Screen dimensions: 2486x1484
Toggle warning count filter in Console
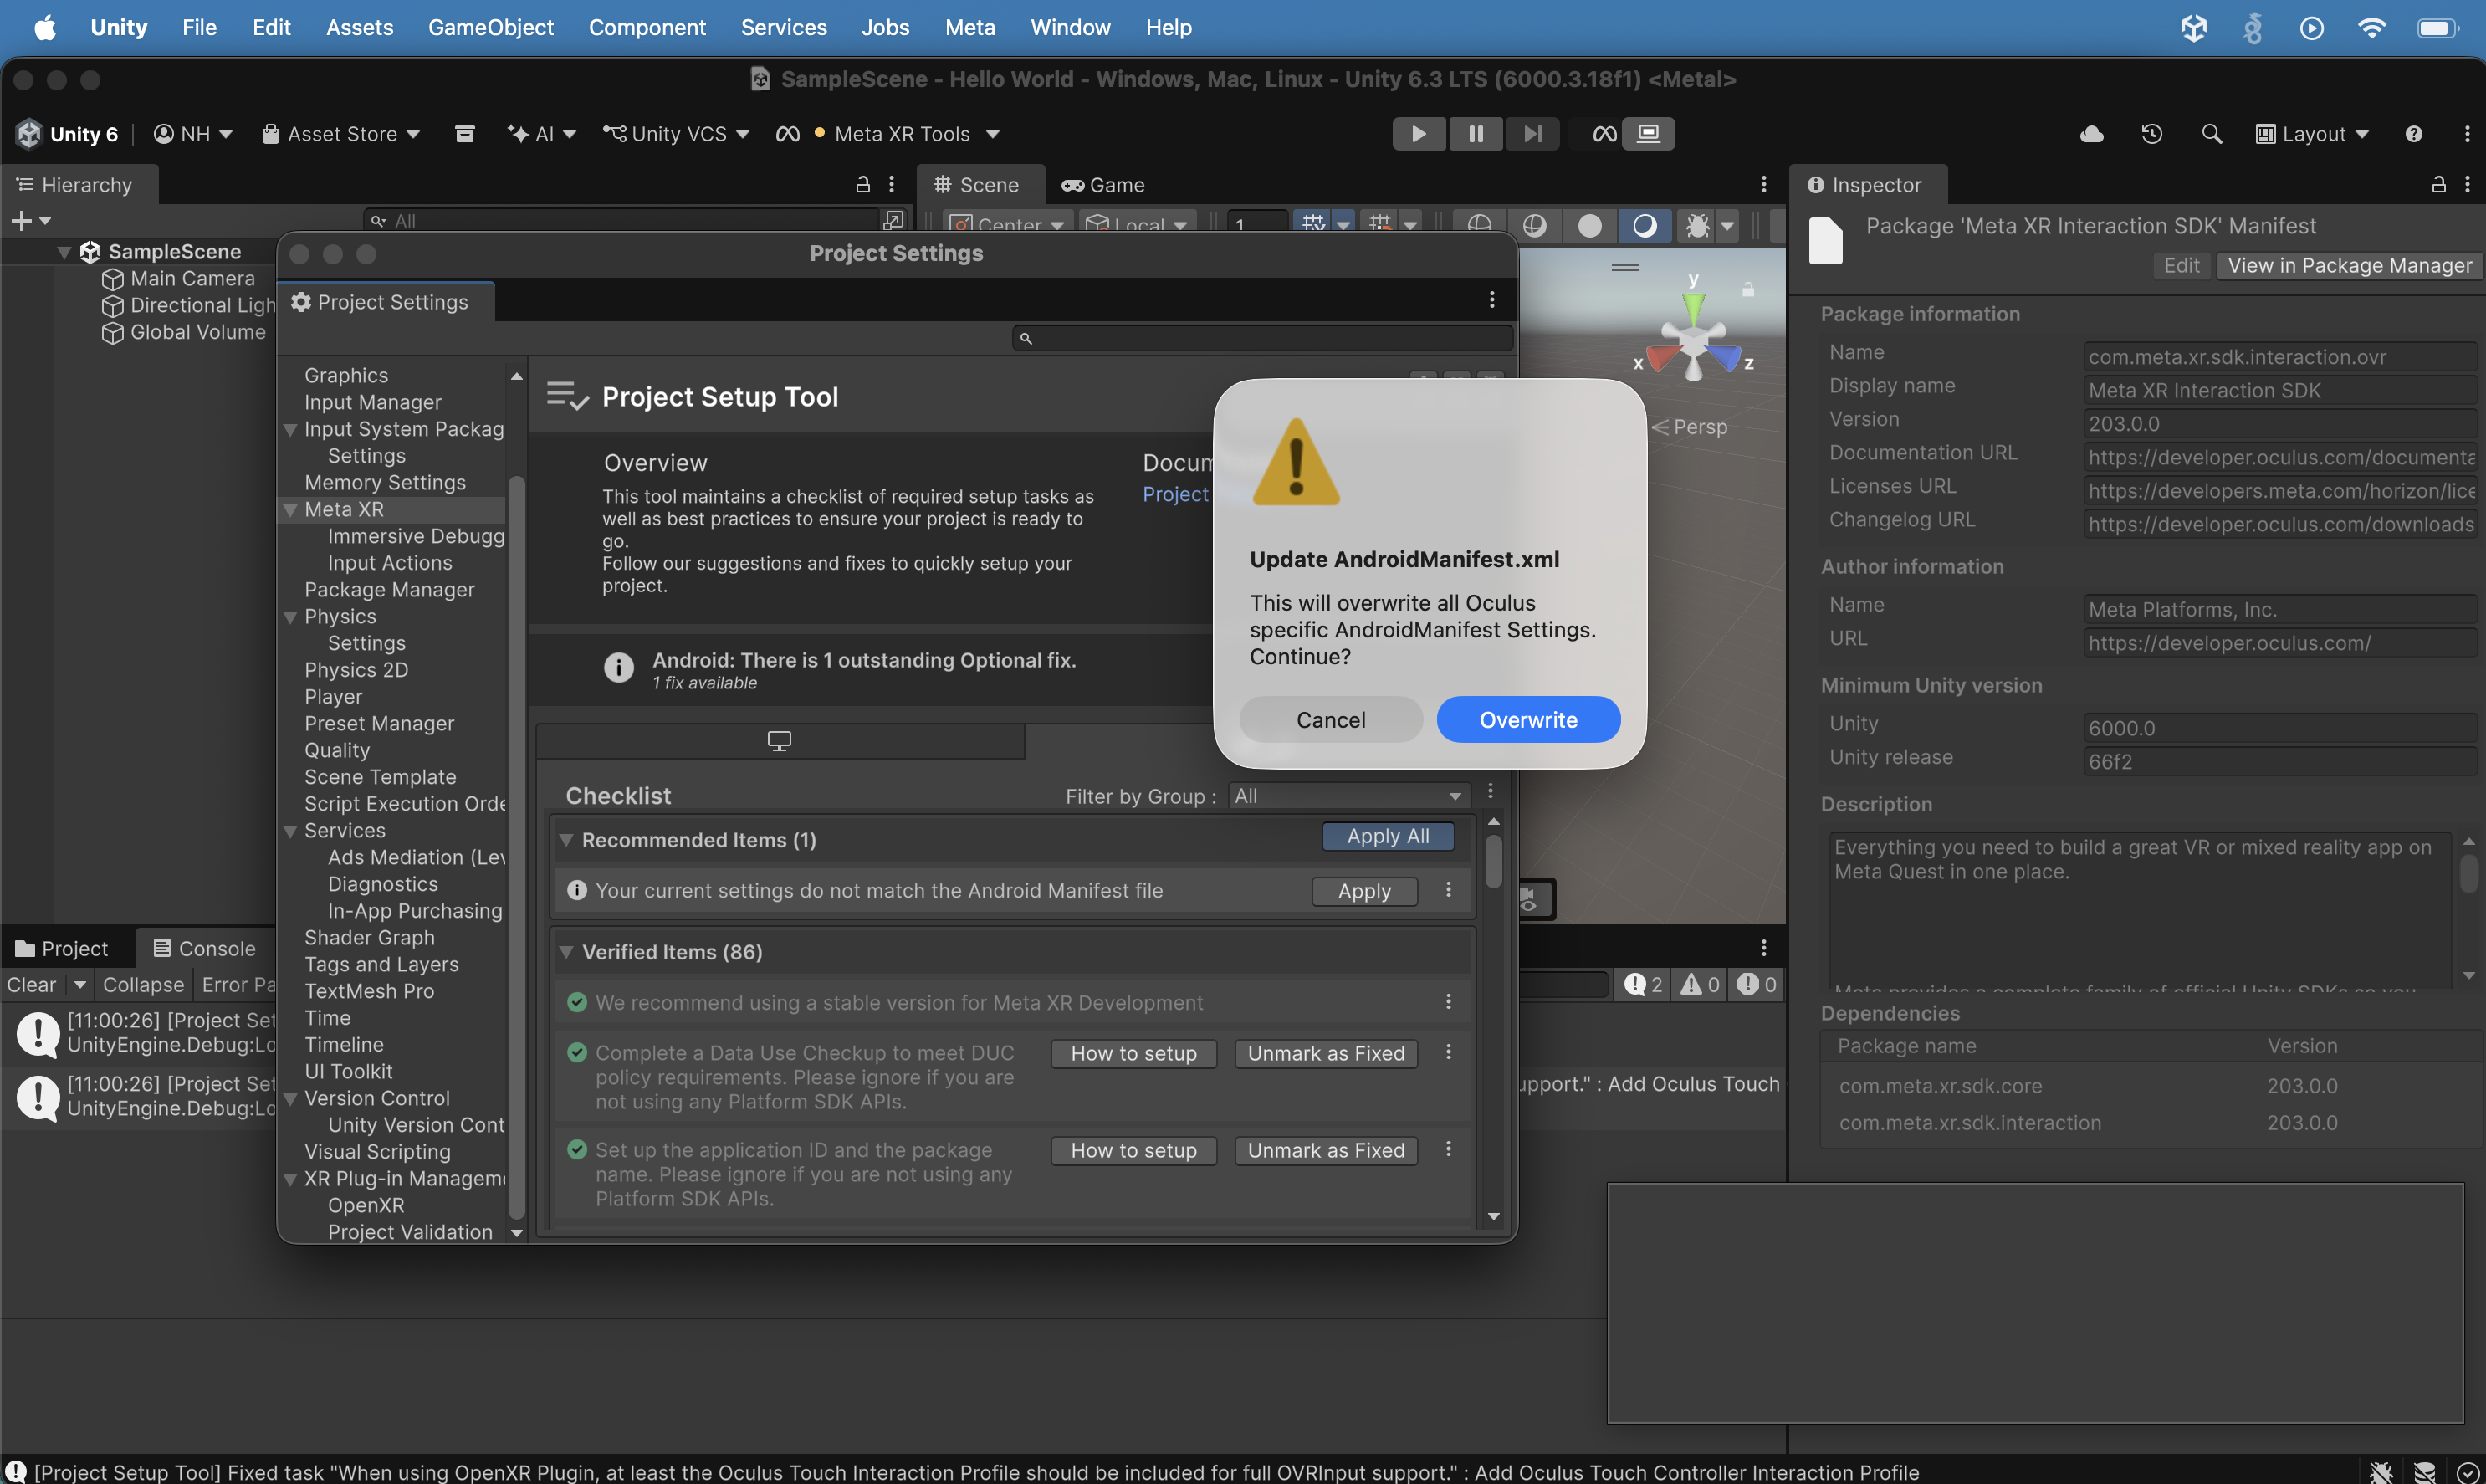tap(1699, 985)
